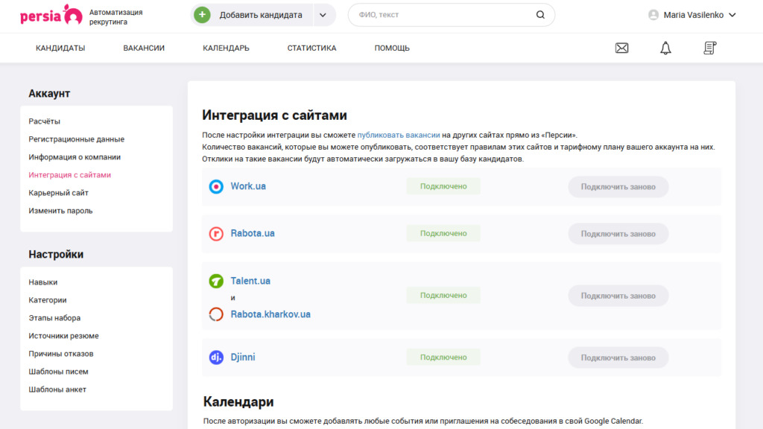
Task: Click the Persia logo
Action: (x=51, y=15)
